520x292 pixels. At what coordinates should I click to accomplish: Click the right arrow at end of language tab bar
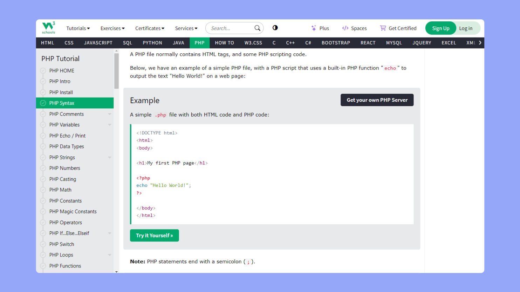(480, 42)
